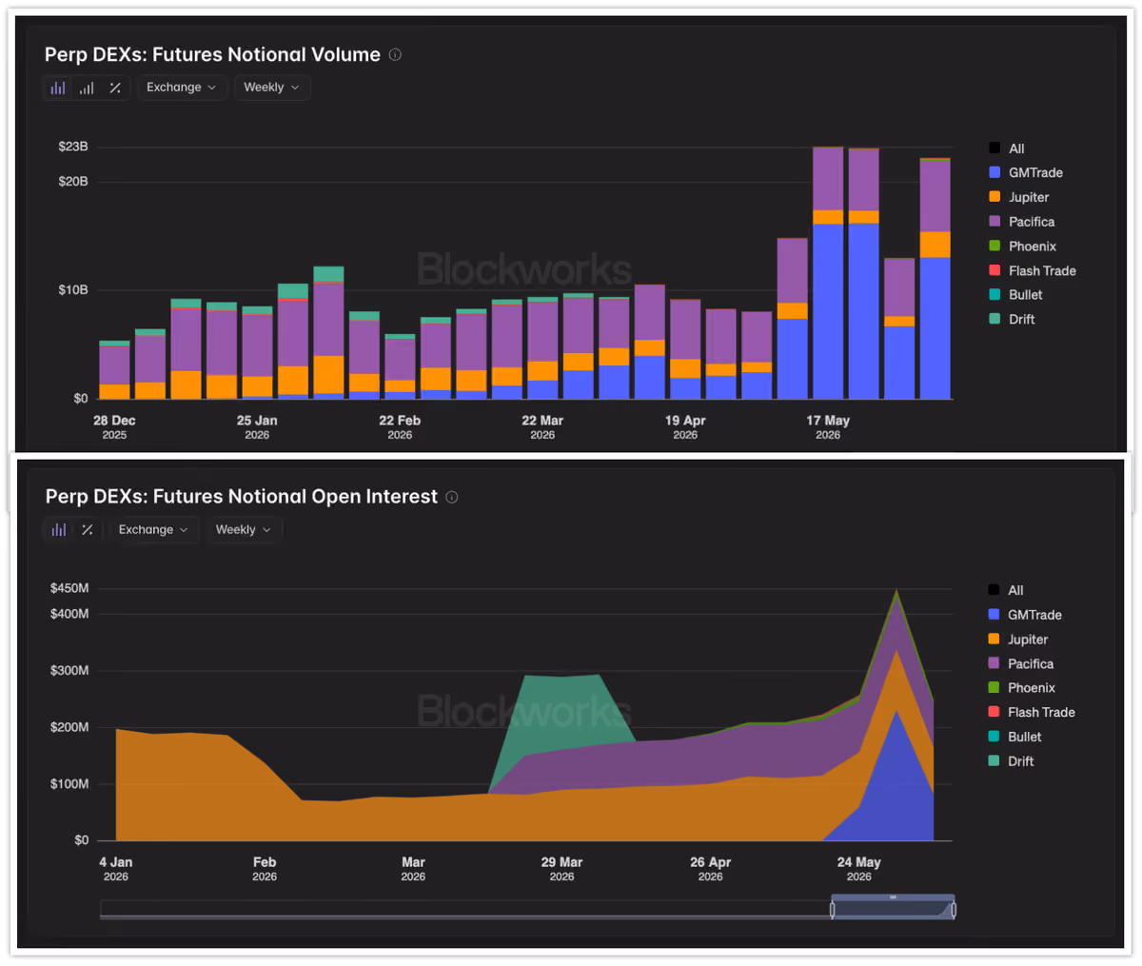
Task: Select bar chart icon in Open Interest panel
Action: 59,529
